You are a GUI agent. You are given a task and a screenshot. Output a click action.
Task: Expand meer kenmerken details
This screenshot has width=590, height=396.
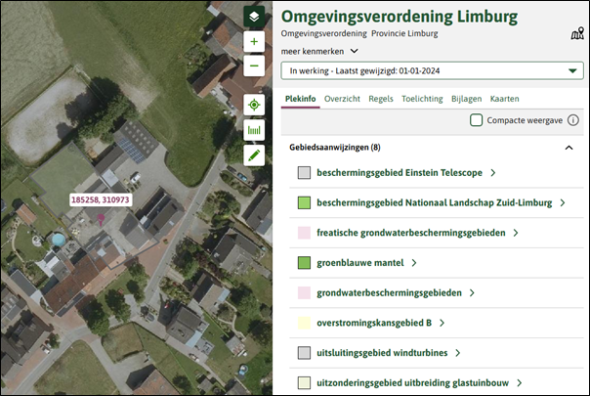[319, 51]
